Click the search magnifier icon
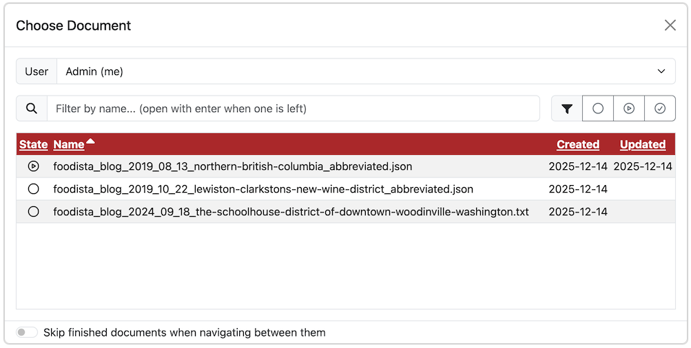 point(32,109)
